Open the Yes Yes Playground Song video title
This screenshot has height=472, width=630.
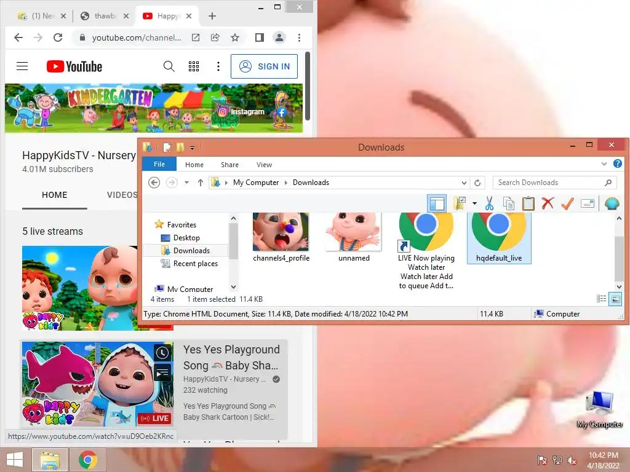(x=231, y=358)
